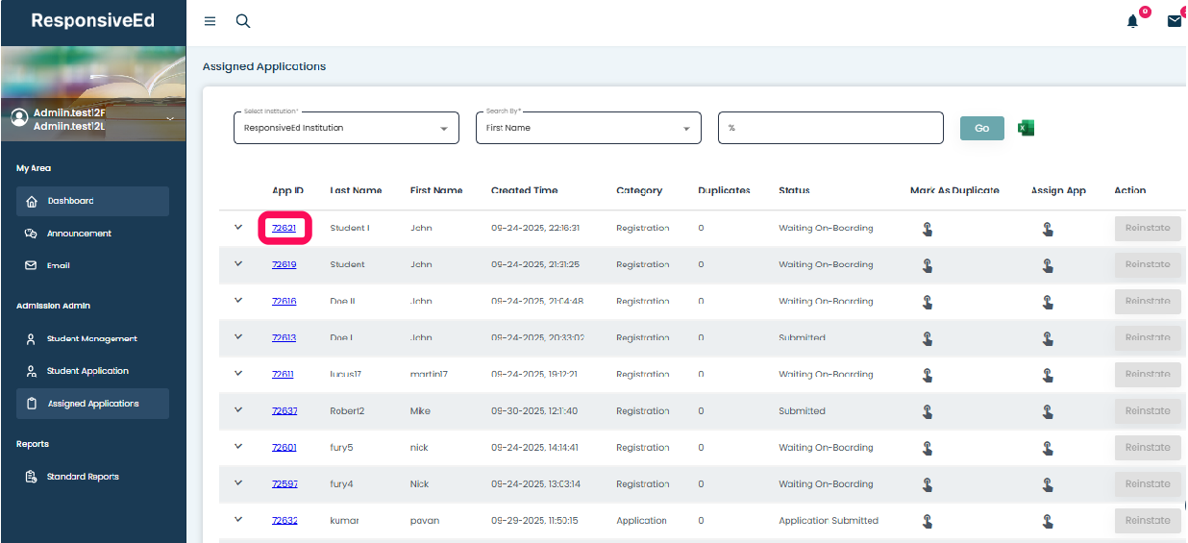Click Mark As Duplicate icon for app 72621

[928, 229]
